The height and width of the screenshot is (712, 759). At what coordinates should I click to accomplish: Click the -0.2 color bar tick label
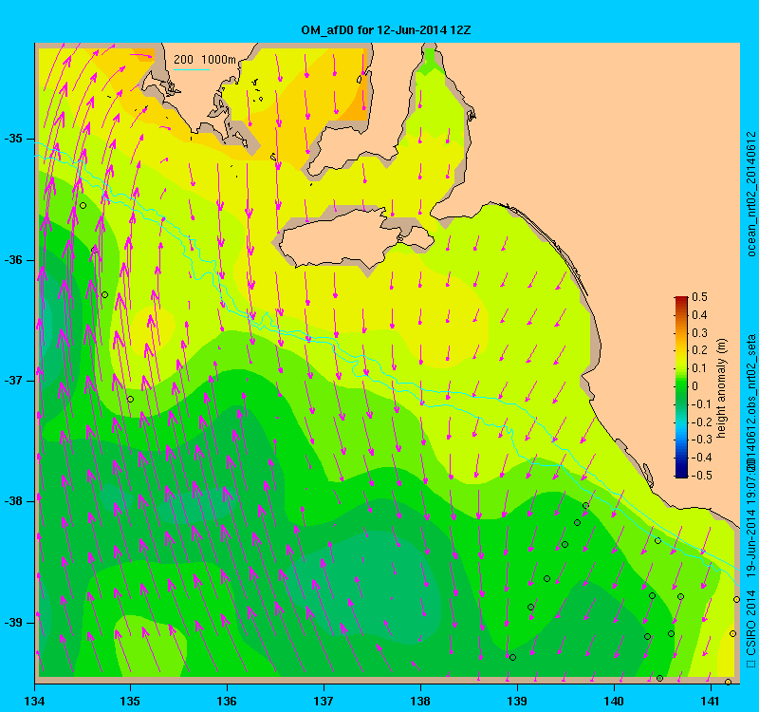coord(701,422)
